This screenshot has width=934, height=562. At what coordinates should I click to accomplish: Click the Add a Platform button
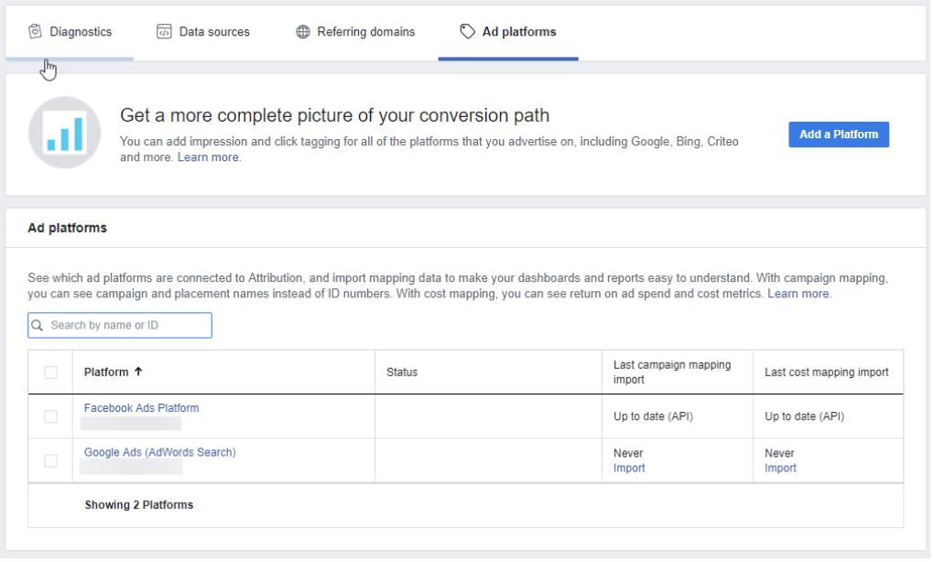click(838, 134)
